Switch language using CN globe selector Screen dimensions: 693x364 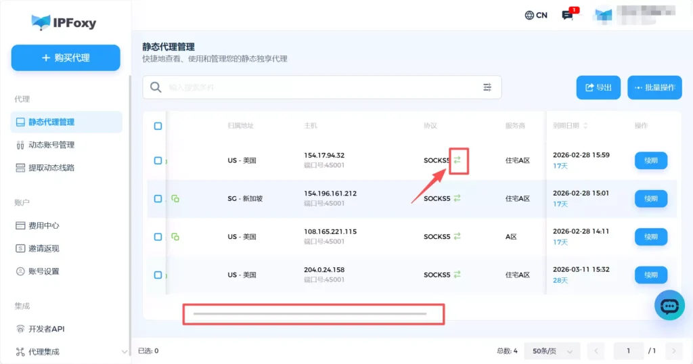pos(536,15)
